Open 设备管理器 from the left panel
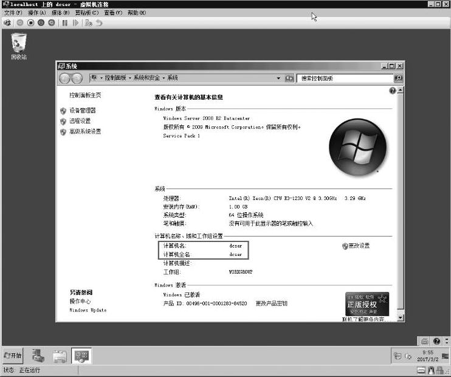Viewport: 451px width, 377px height. (x=82, y=111)
